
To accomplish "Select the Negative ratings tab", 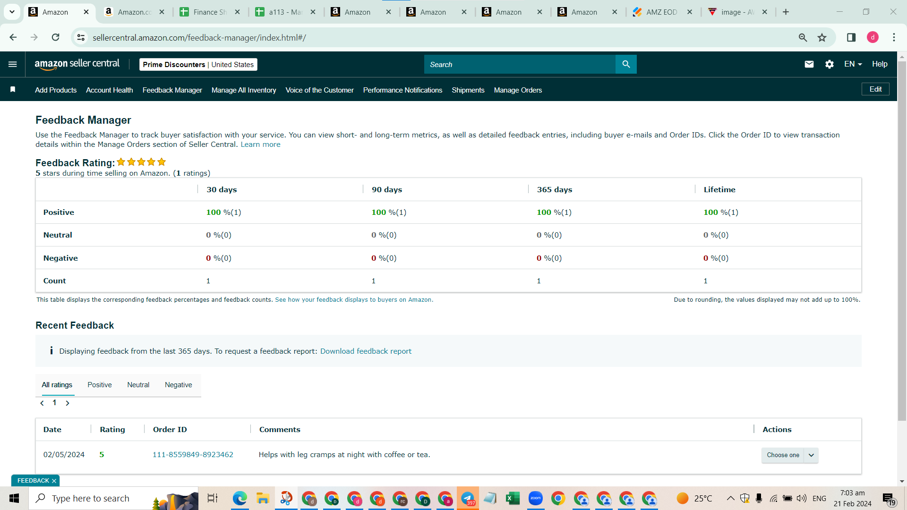I will click(179, 385).
